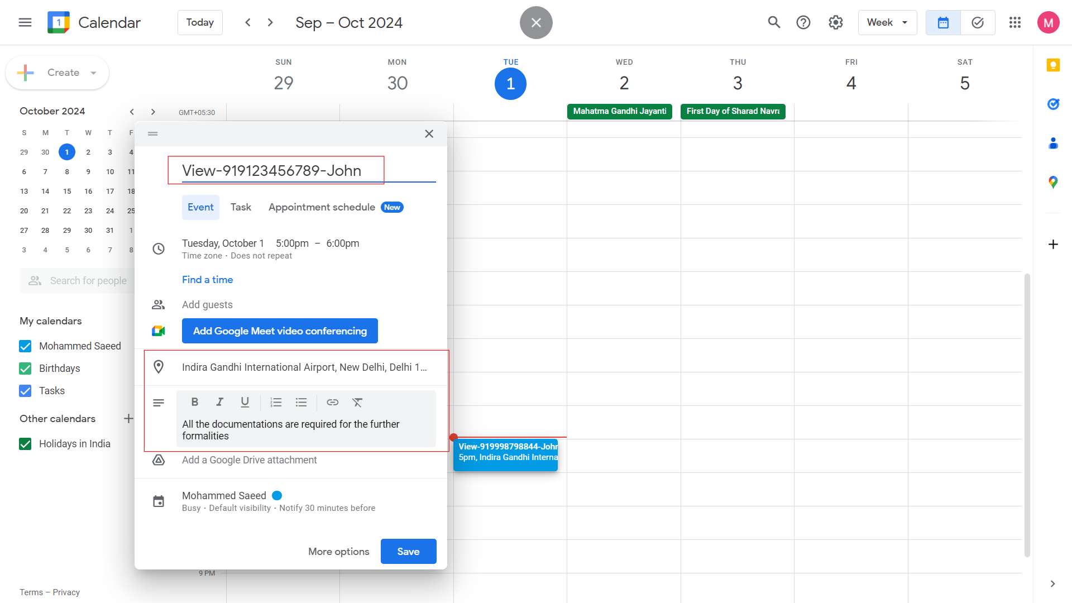Screen dimensions: 1072x603
Task: Insert a numbered list in description
Action: tap(276, 402)
